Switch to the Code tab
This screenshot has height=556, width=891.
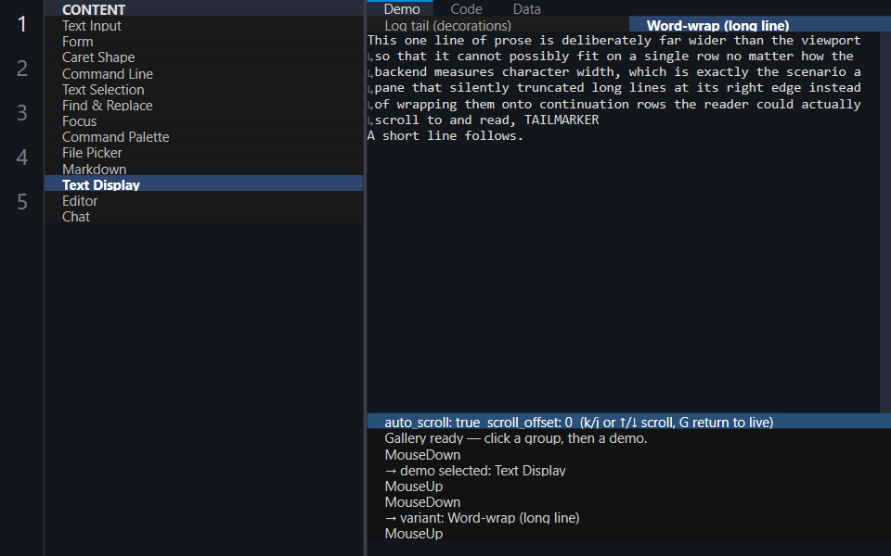(466, 8)
